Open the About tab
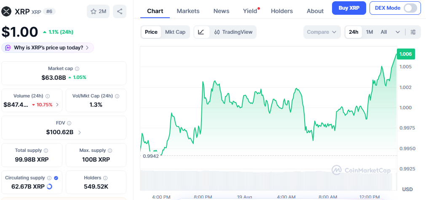The width and height of the screenshot is (426, 200). click(315, 11)
